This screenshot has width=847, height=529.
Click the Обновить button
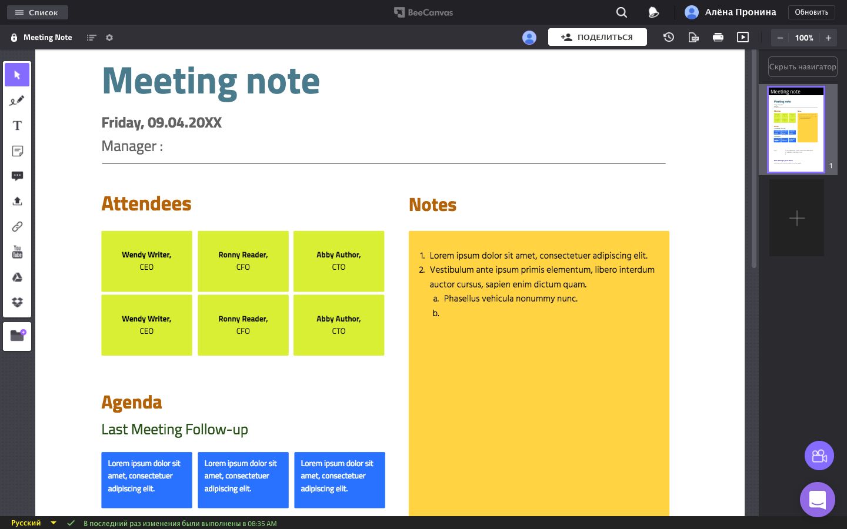coord(812,12)
